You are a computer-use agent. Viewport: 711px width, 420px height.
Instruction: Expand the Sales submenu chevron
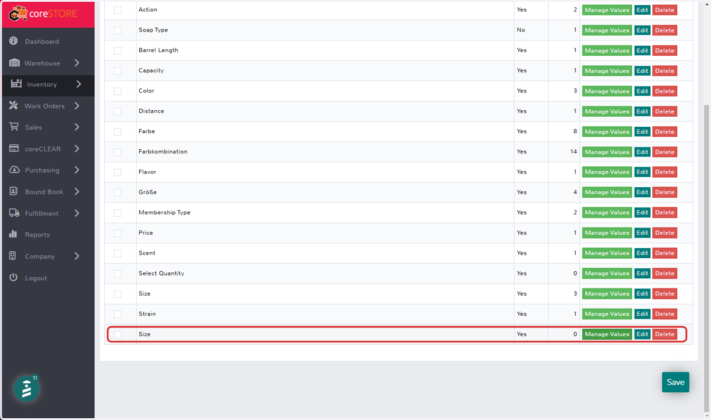coord(77,127)
